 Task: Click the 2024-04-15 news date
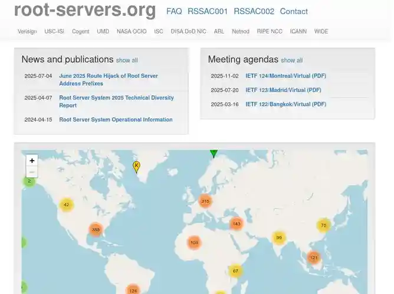38,120
